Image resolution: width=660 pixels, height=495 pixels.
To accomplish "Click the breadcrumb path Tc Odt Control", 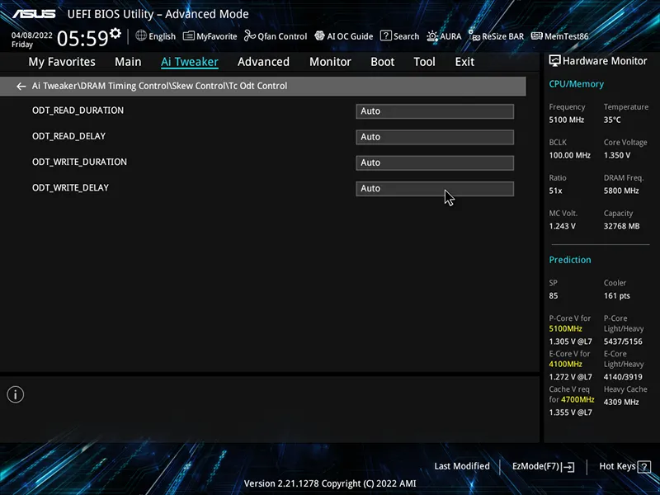I will 258,86.
